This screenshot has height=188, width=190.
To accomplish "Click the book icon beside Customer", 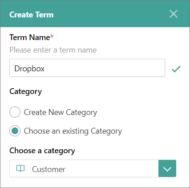I will (x=20, y=168).
